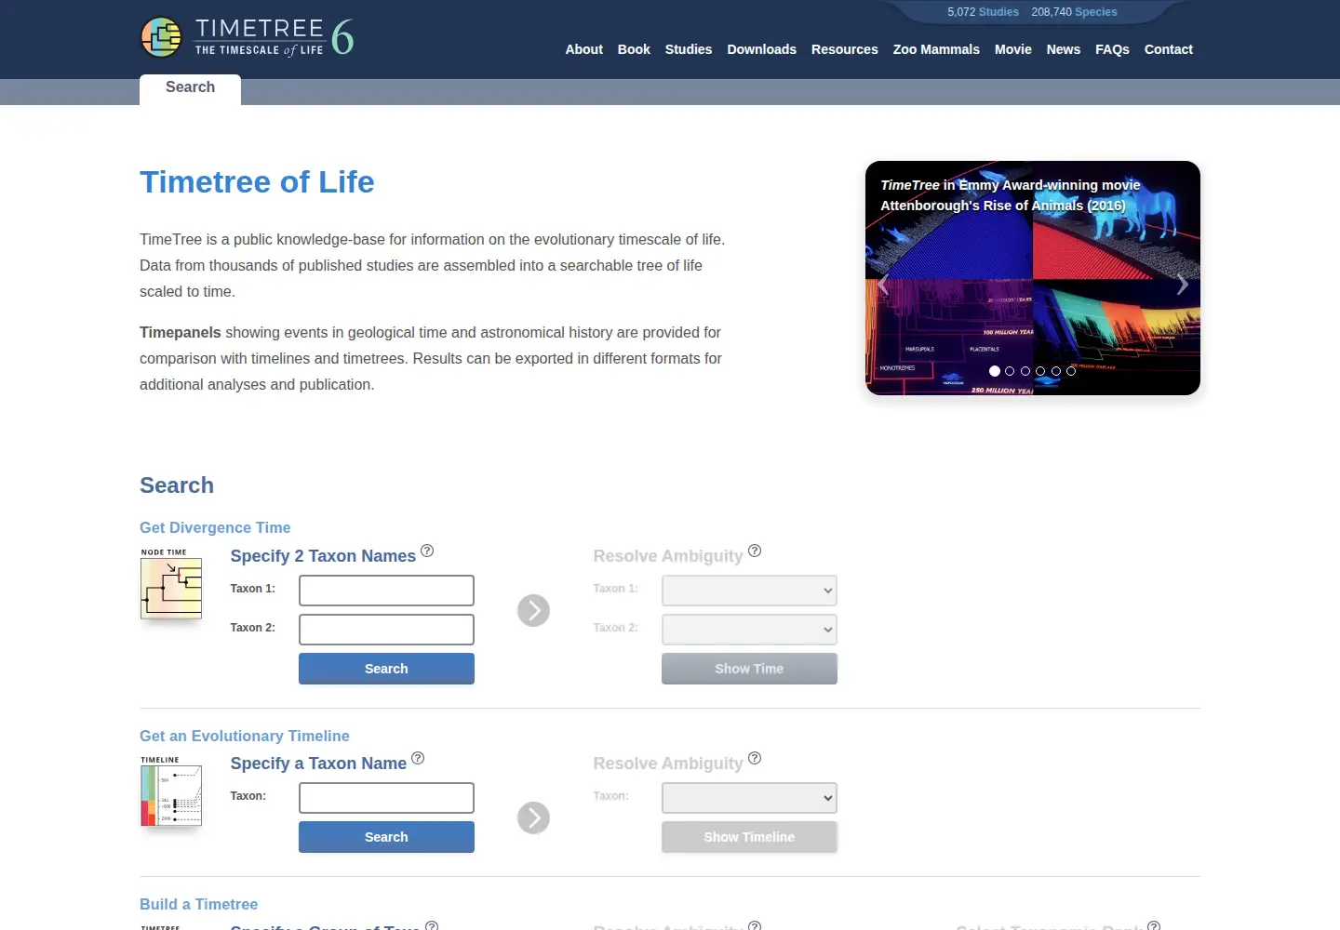Image resolution: width=1340 pixels, height=930 pixels.
Task: Advance to next slide in carousel
Action: 1182,285
